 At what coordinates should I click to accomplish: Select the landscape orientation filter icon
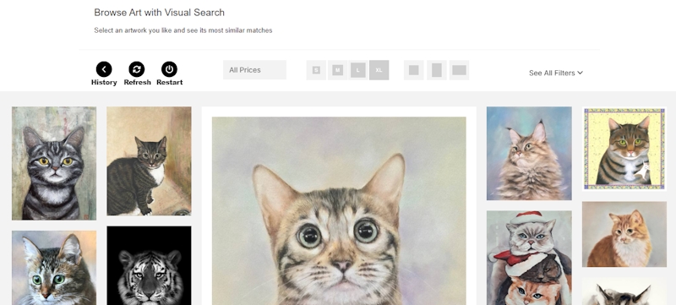(x=459, y=70)
